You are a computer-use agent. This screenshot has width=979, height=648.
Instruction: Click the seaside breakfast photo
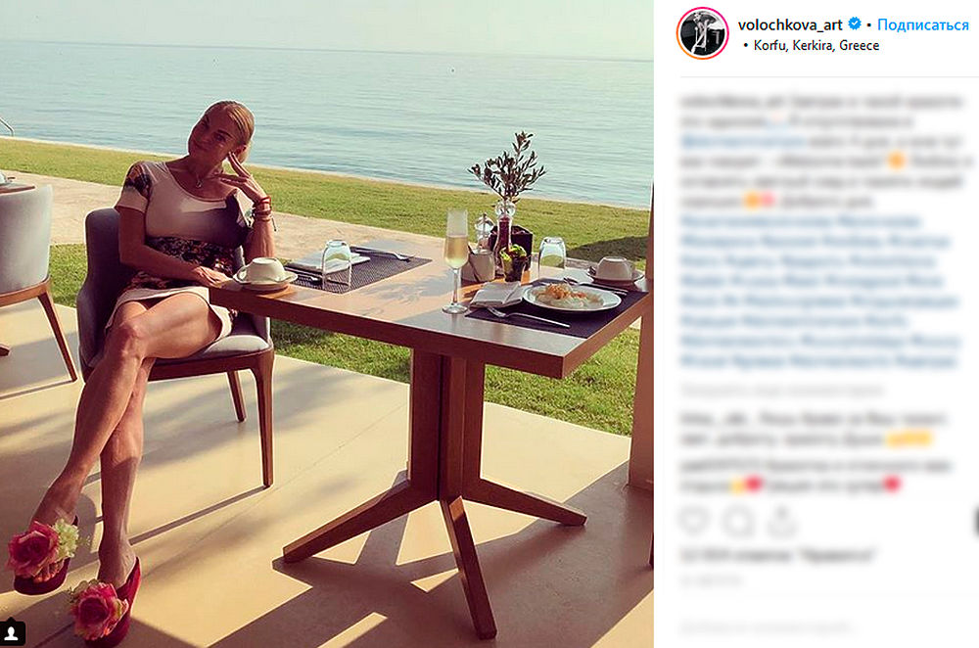pyautogui.click(x=327, y=324)
